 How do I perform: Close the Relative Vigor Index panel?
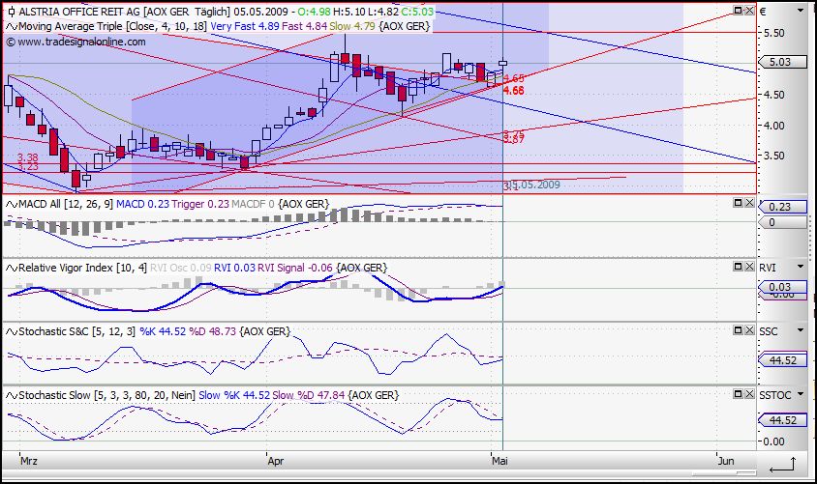point(749,267)
